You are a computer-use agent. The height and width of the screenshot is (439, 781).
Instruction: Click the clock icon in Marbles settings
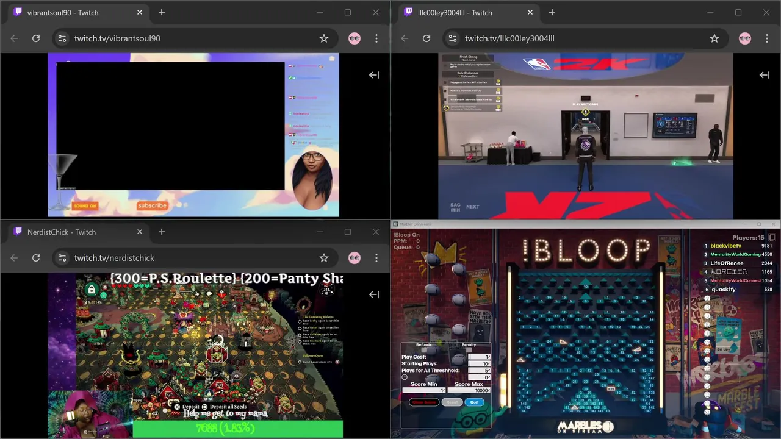click(405, 377)
